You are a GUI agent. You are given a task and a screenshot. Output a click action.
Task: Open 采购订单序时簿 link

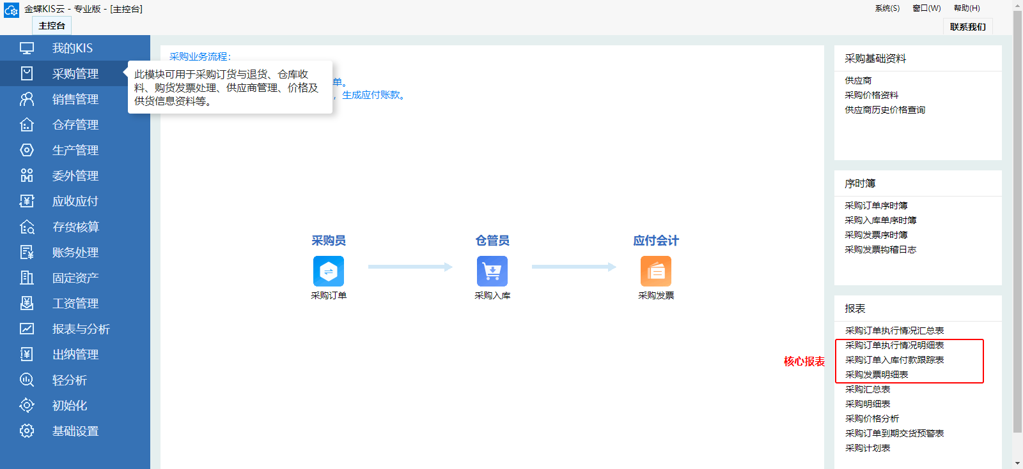[x=876, y=205]
